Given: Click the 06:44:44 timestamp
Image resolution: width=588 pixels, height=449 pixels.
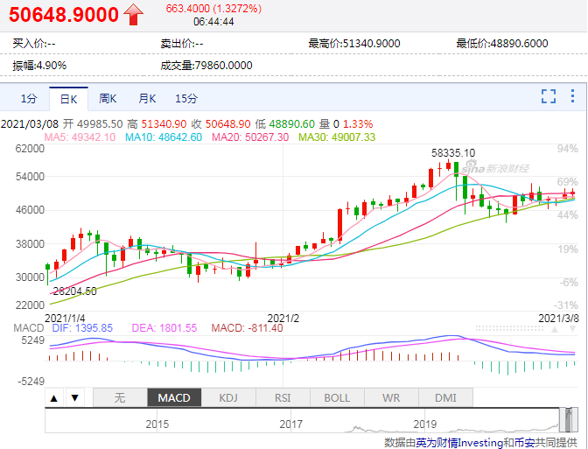Looking at the screenshot, I should pyautogui.click(x=213, y=22).
